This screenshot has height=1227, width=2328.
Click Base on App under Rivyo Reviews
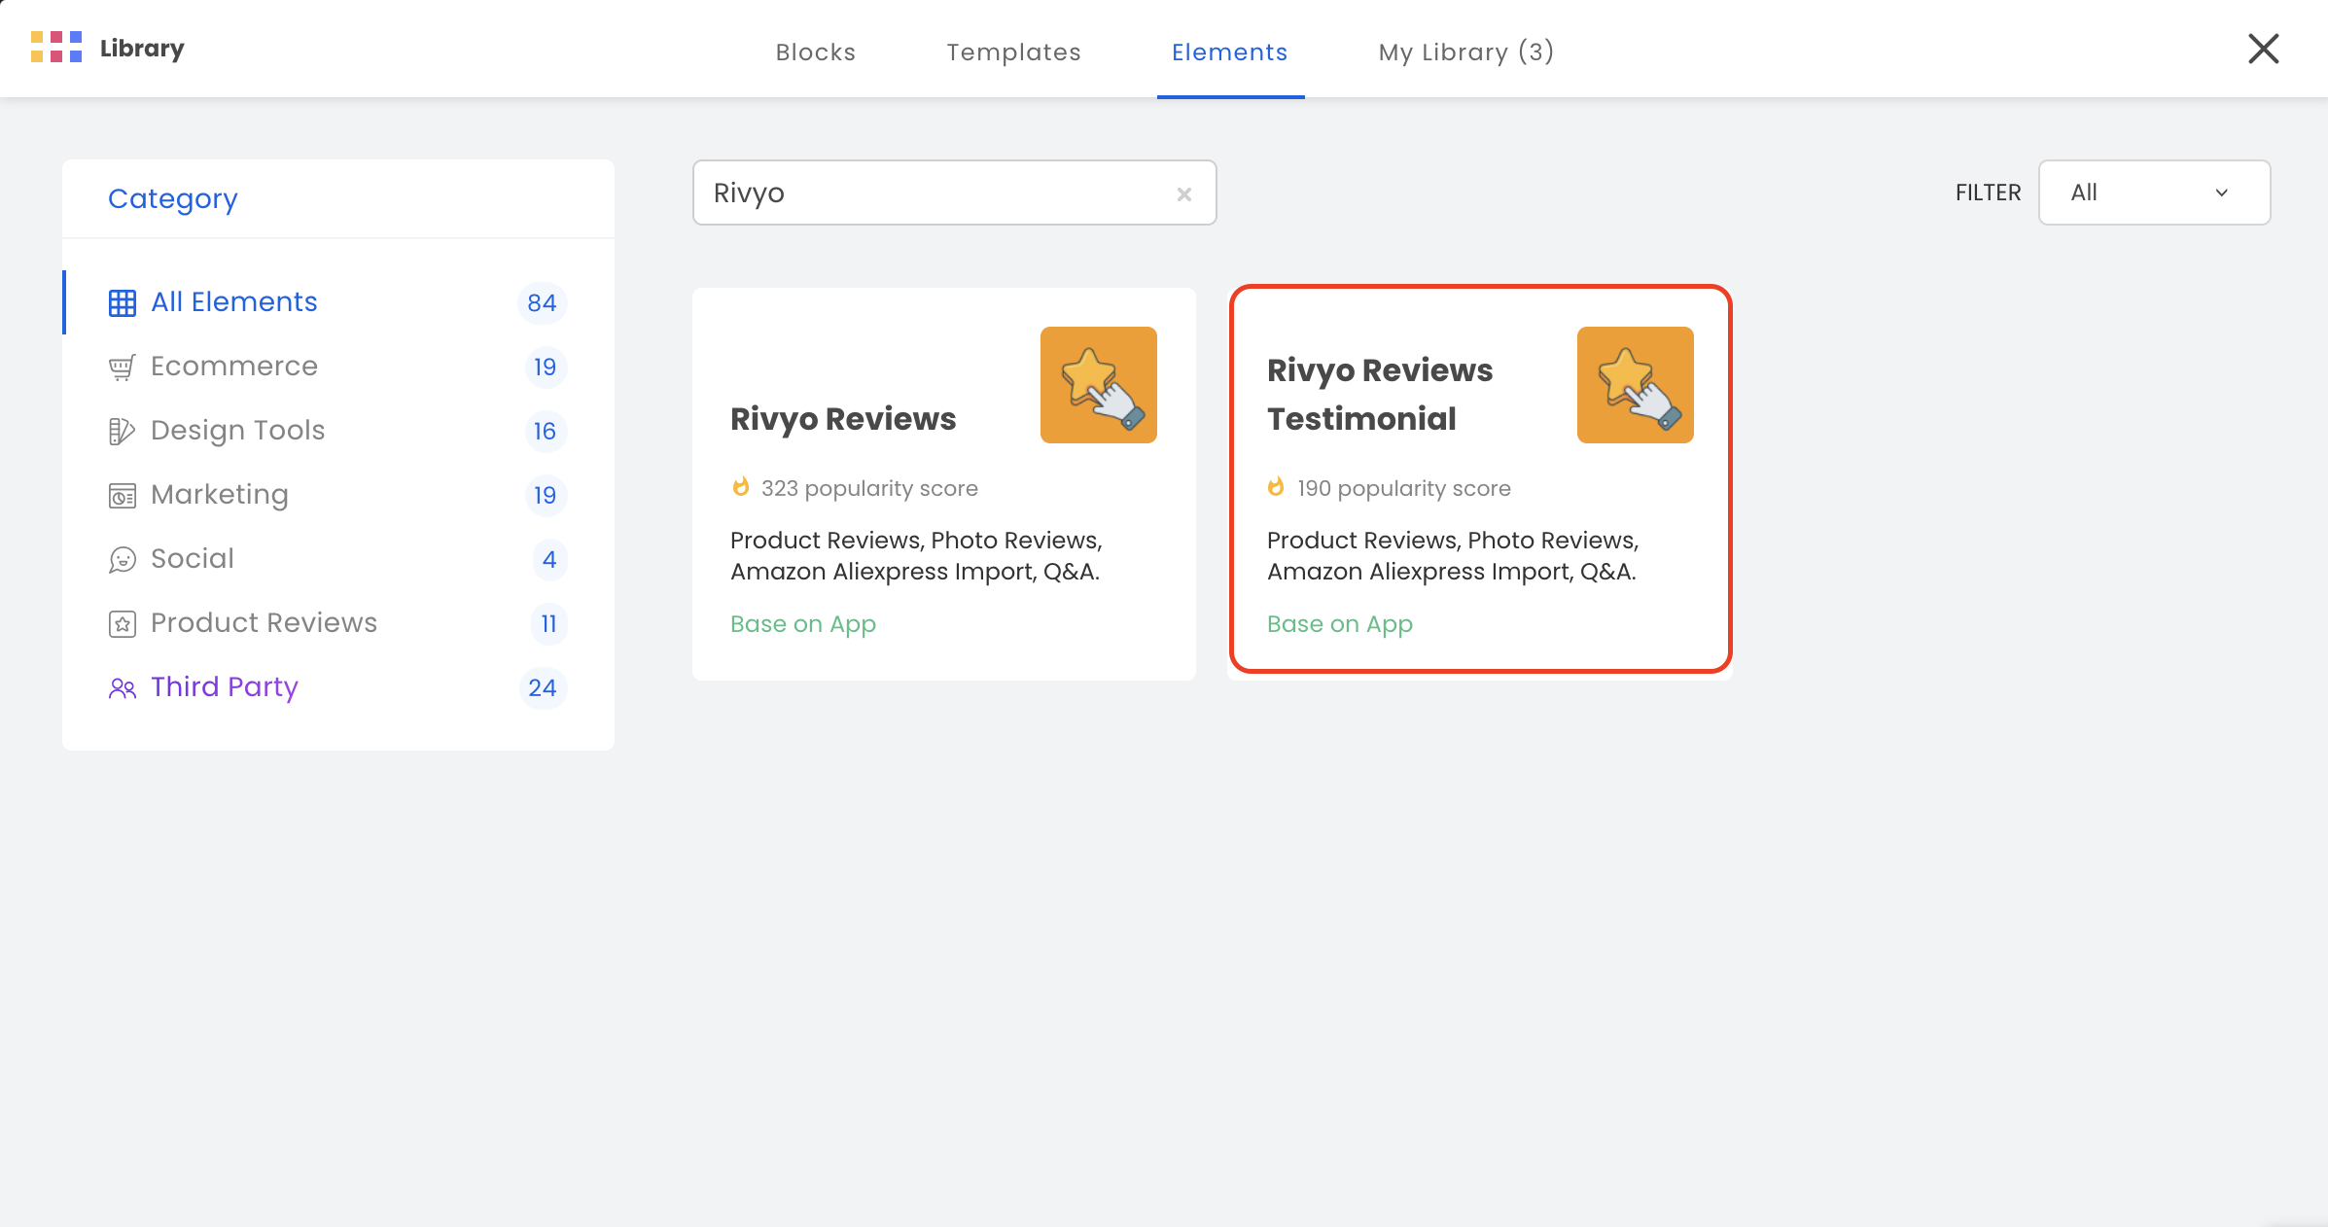coord(803,624)
